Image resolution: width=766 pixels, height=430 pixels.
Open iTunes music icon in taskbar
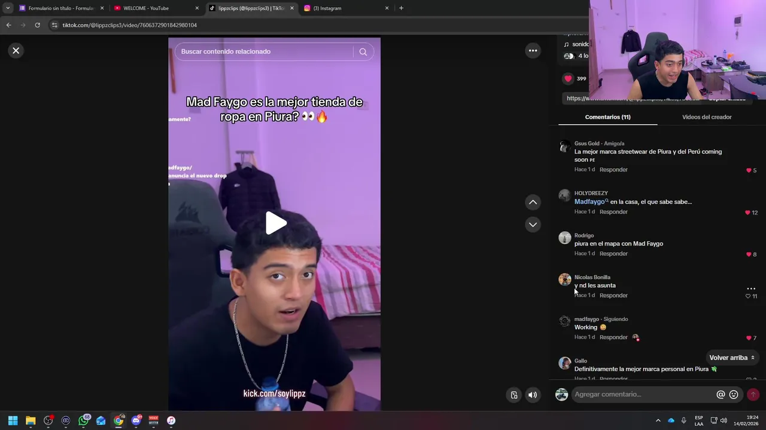click(x=171, y=420)
